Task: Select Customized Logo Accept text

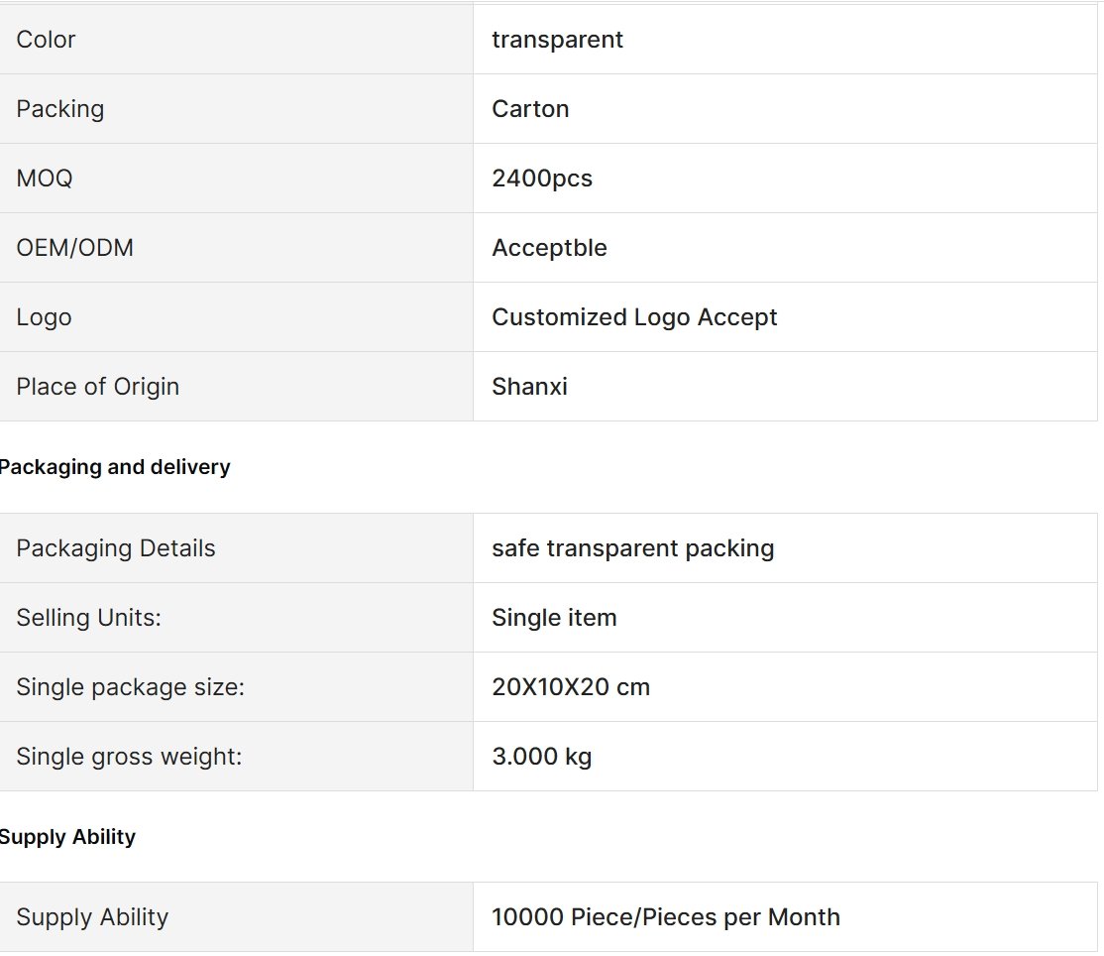Action: point(634,317)
